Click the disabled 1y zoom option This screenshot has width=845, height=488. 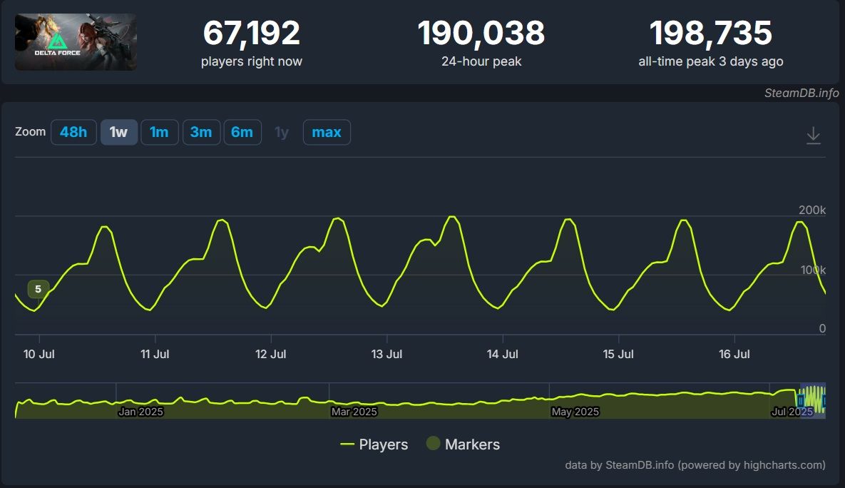tap(282, 133)
